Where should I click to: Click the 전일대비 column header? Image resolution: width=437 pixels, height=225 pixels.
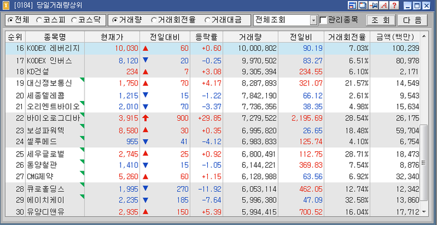pyautogui.click(x=165, y=37)
